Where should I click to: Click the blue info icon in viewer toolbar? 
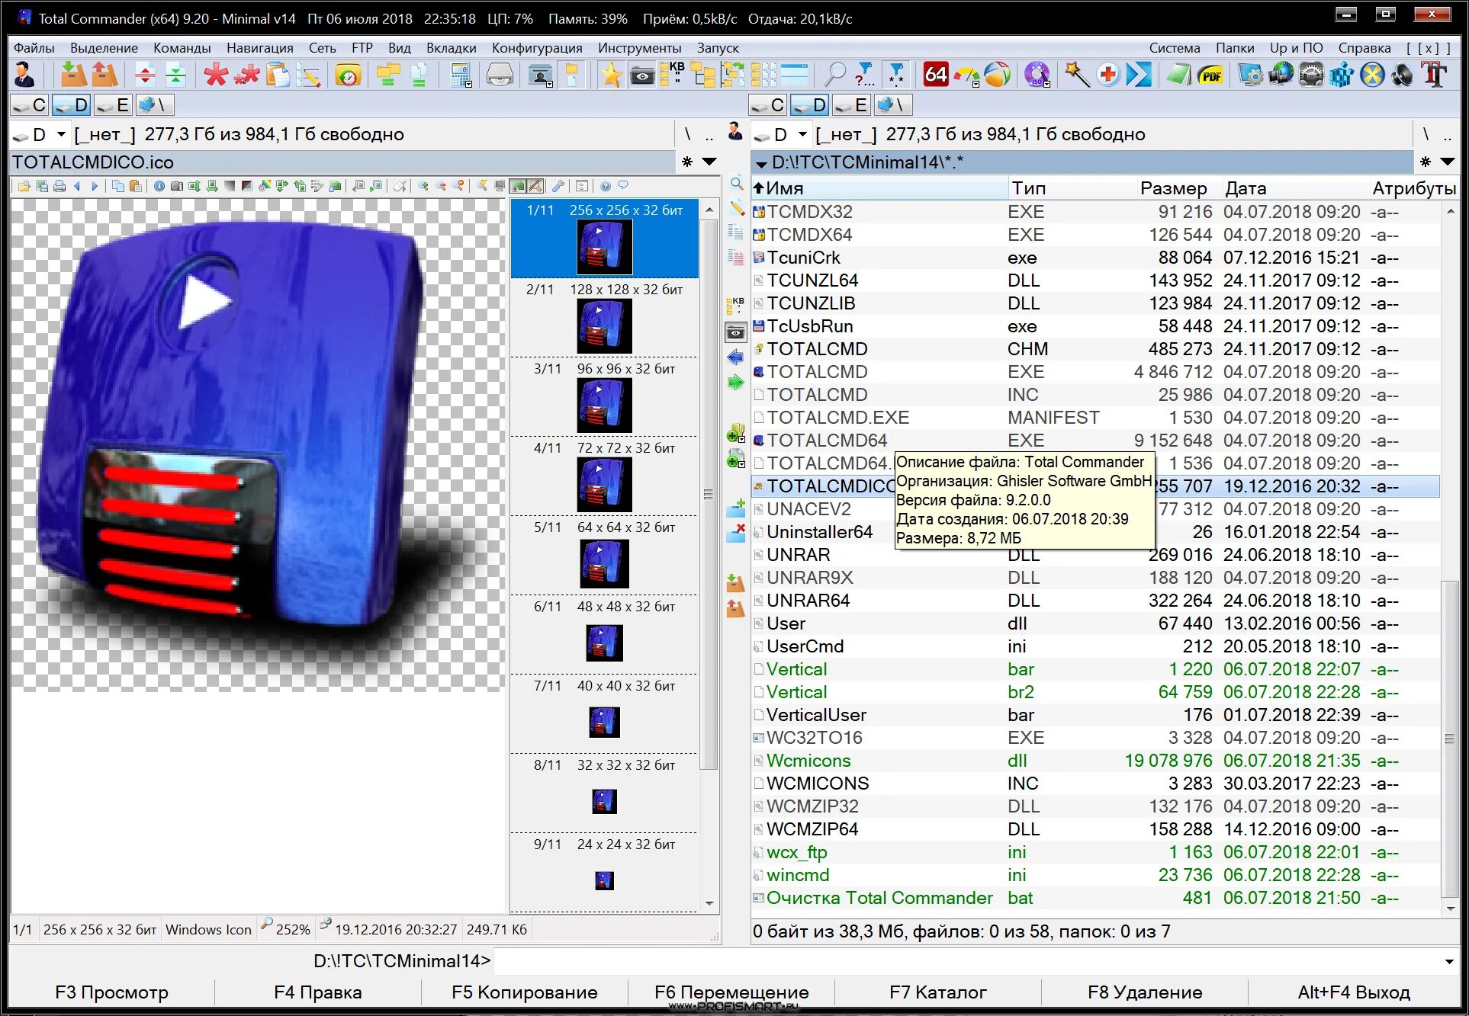159,186
